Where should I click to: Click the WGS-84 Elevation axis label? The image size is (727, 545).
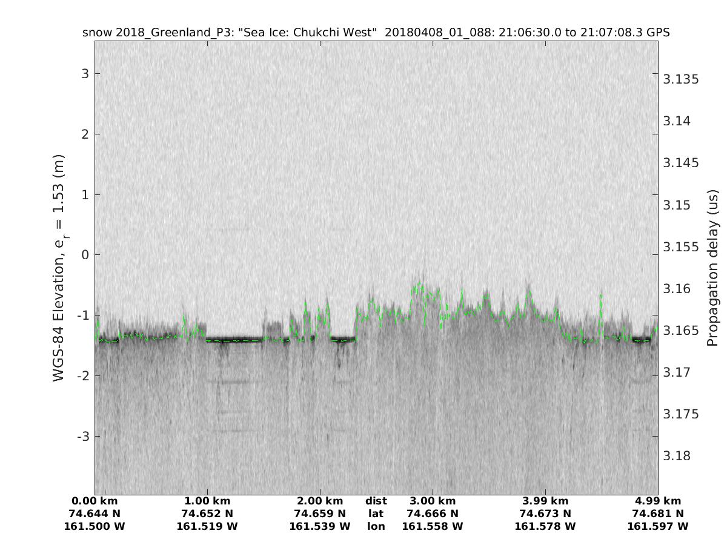coord(59,268)
